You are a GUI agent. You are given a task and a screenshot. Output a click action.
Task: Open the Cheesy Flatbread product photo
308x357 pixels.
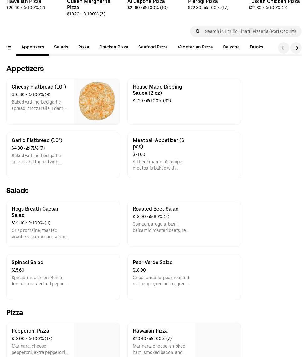coord(97,101)
